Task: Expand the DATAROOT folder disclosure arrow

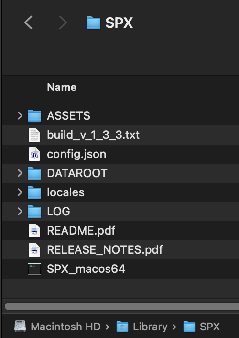Action: [20, 173]
